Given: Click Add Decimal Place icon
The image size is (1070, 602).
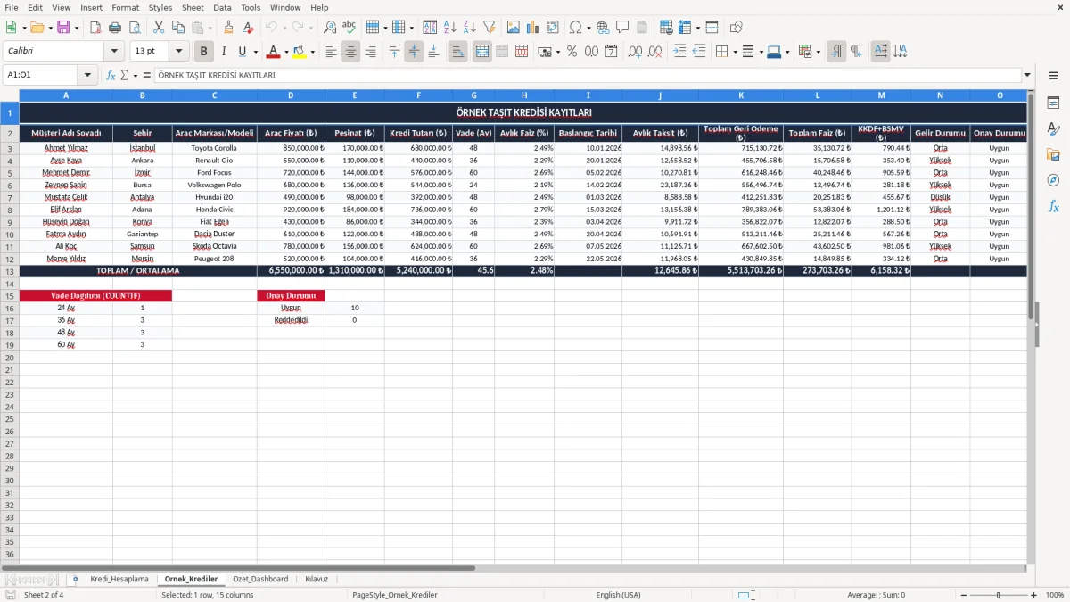Looking at the screenshot, I should 635,52.
